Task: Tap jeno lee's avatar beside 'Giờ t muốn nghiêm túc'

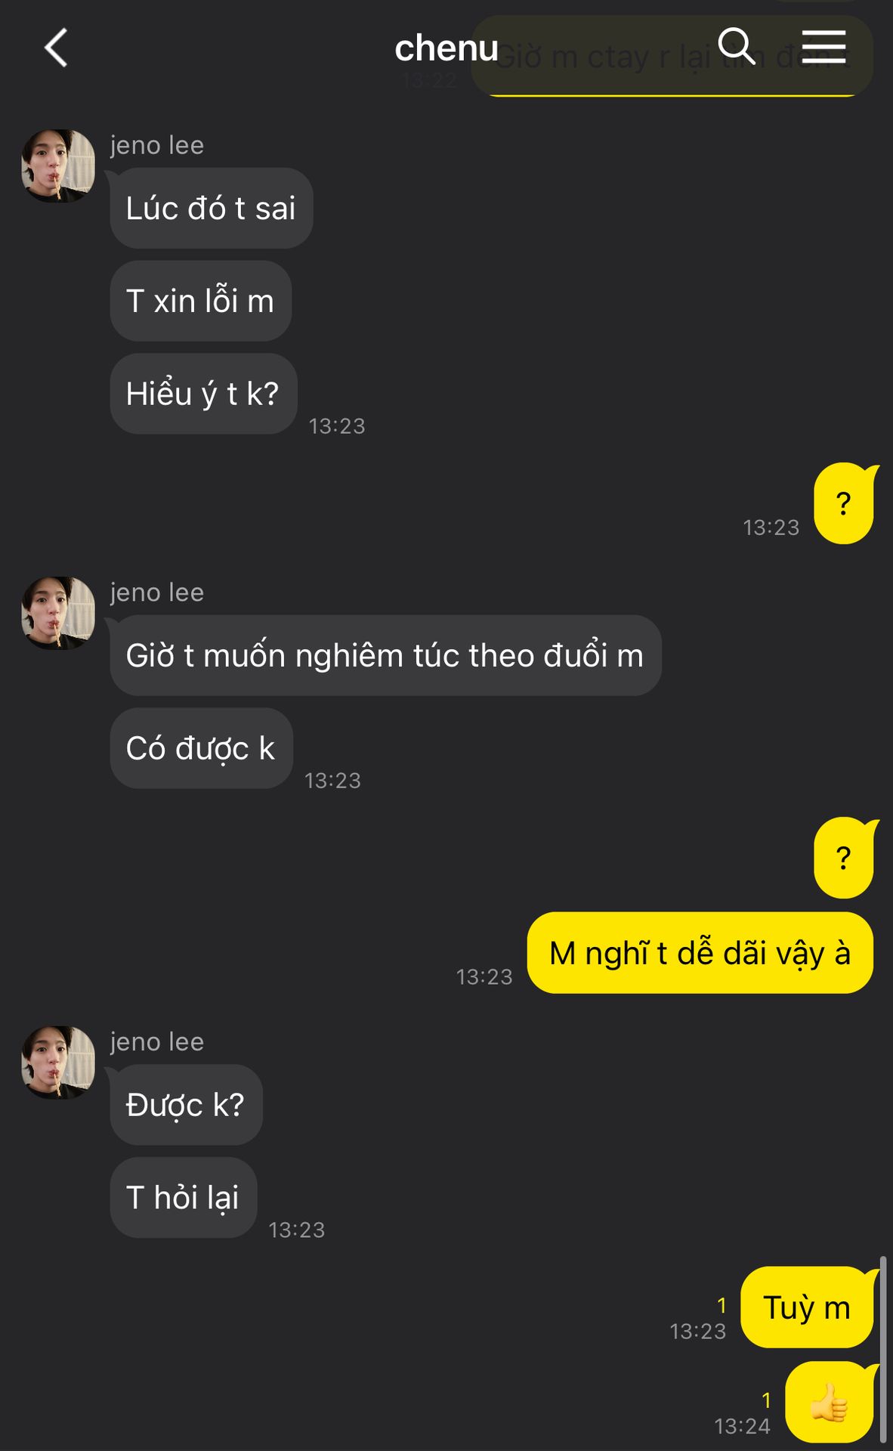Action: pos(58,613)
